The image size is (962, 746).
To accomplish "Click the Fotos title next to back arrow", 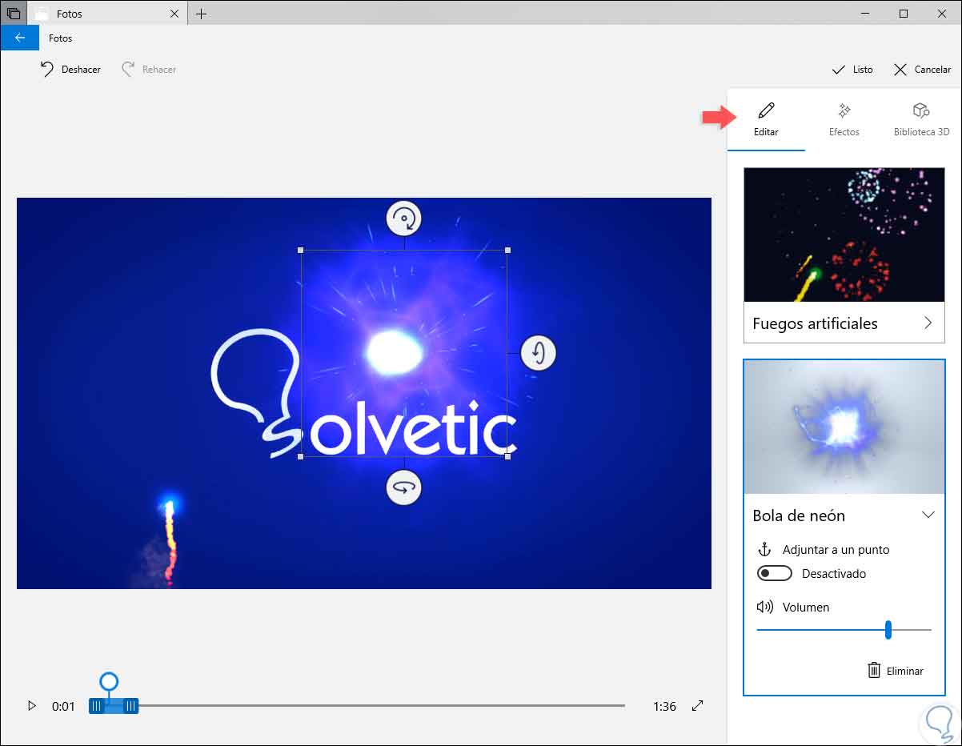I will [60, 38].
